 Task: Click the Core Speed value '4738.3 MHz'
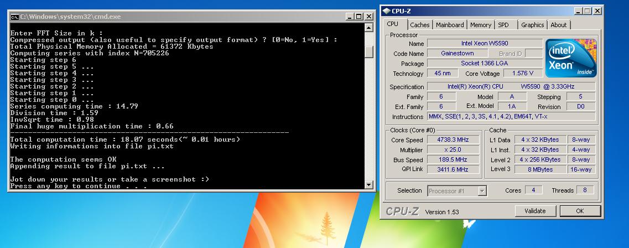pos(453,139)
